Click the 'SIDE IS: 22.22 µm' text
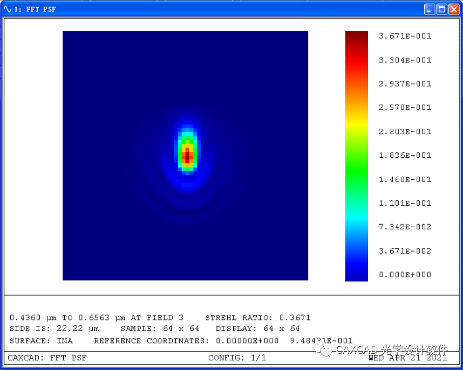Viewport: 463px width, 370px height. 54,329
